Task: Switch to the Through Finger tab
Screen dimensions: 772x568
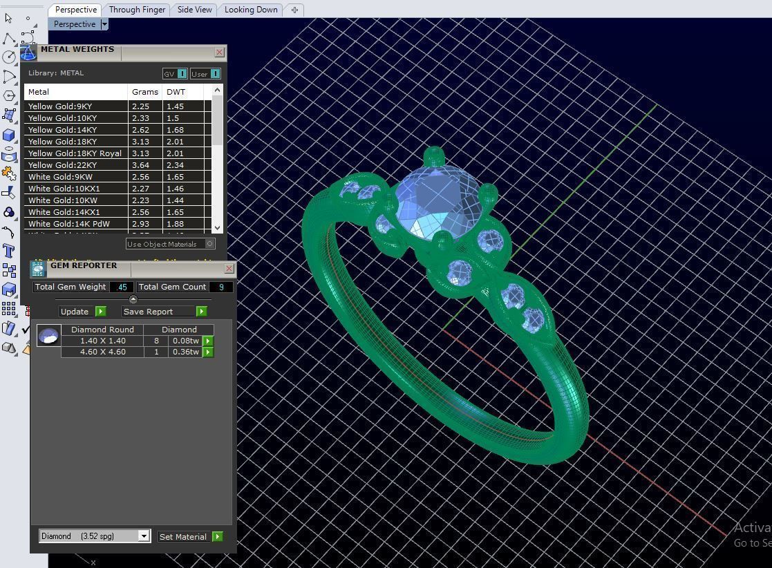Action: click(137, 10)
